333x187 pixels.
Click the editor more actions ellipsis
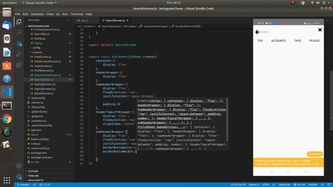click(327, 21)
